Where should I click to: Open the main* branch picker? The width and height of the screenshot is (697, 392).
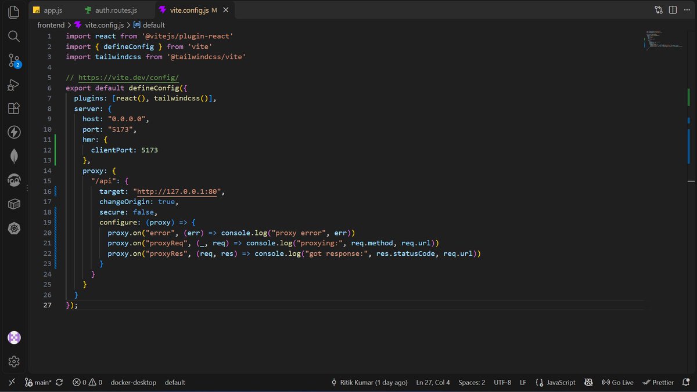(x=38, y=382)
